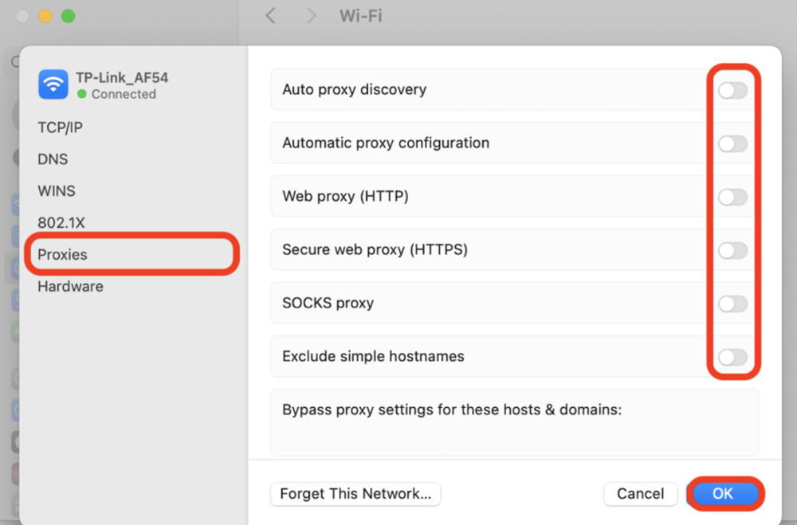This screenshot has width=797, height=525.
Task: Enable the Web proxy (HTTP) switch
Action: pos(732,197)
